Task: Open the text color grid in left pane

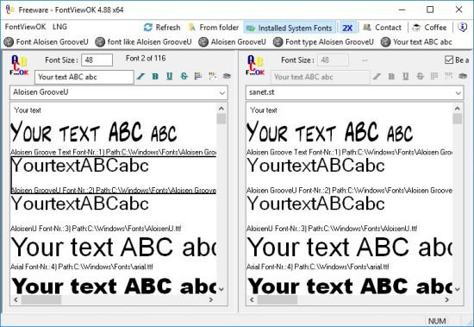Action: click(x=198, y=76)
